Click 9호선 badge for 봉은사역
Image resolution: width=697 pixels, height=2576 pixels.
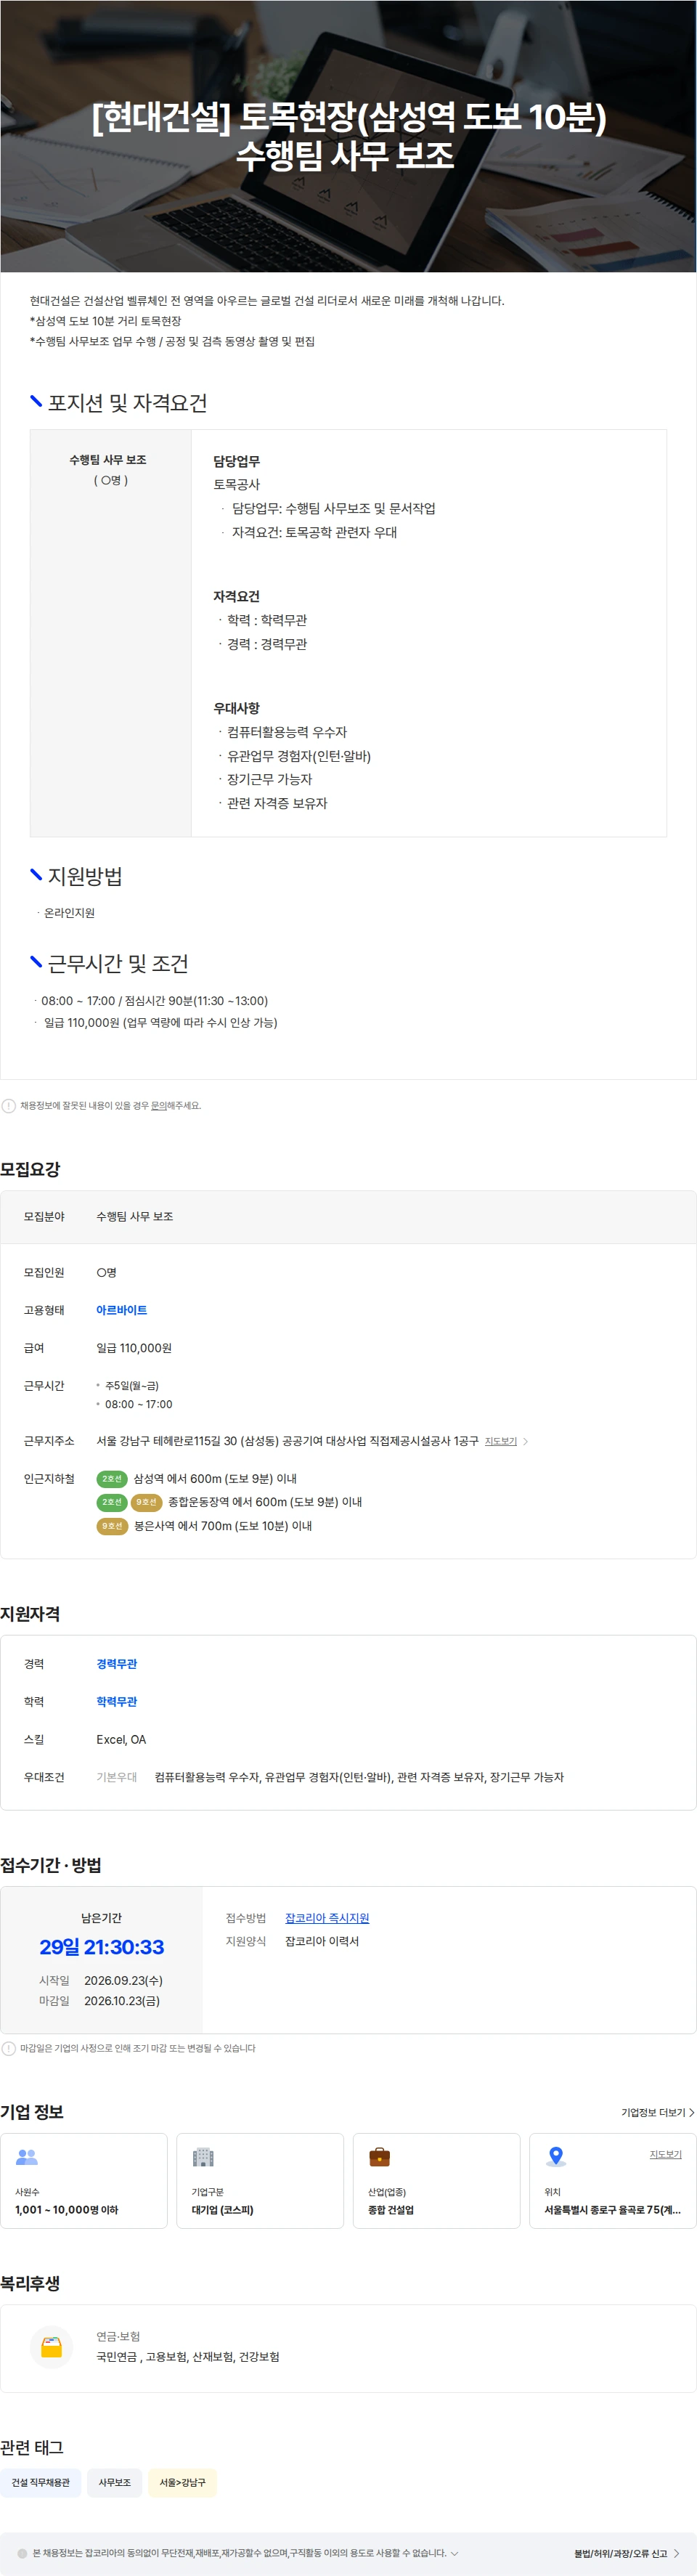[112, 1526]
